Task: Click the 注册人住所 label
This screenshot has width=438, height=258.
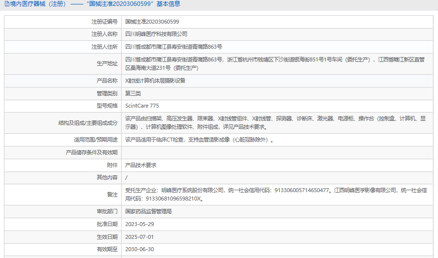Action: [104, 47]
